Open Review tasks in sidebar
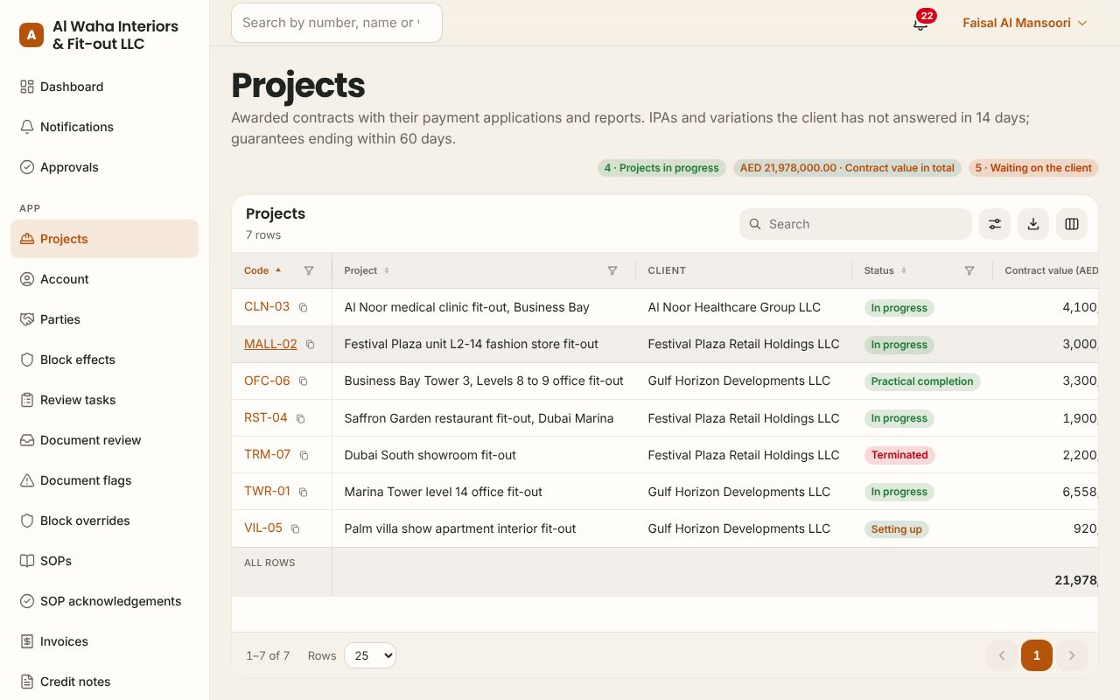This screenshot has height=700, width=1120. click(105, 400)
